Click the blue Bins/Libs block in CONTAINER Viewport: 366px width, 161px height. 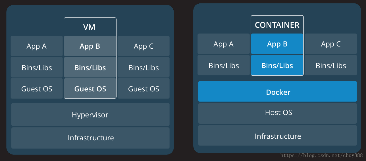pyautogui.click(x=277, y=65)
